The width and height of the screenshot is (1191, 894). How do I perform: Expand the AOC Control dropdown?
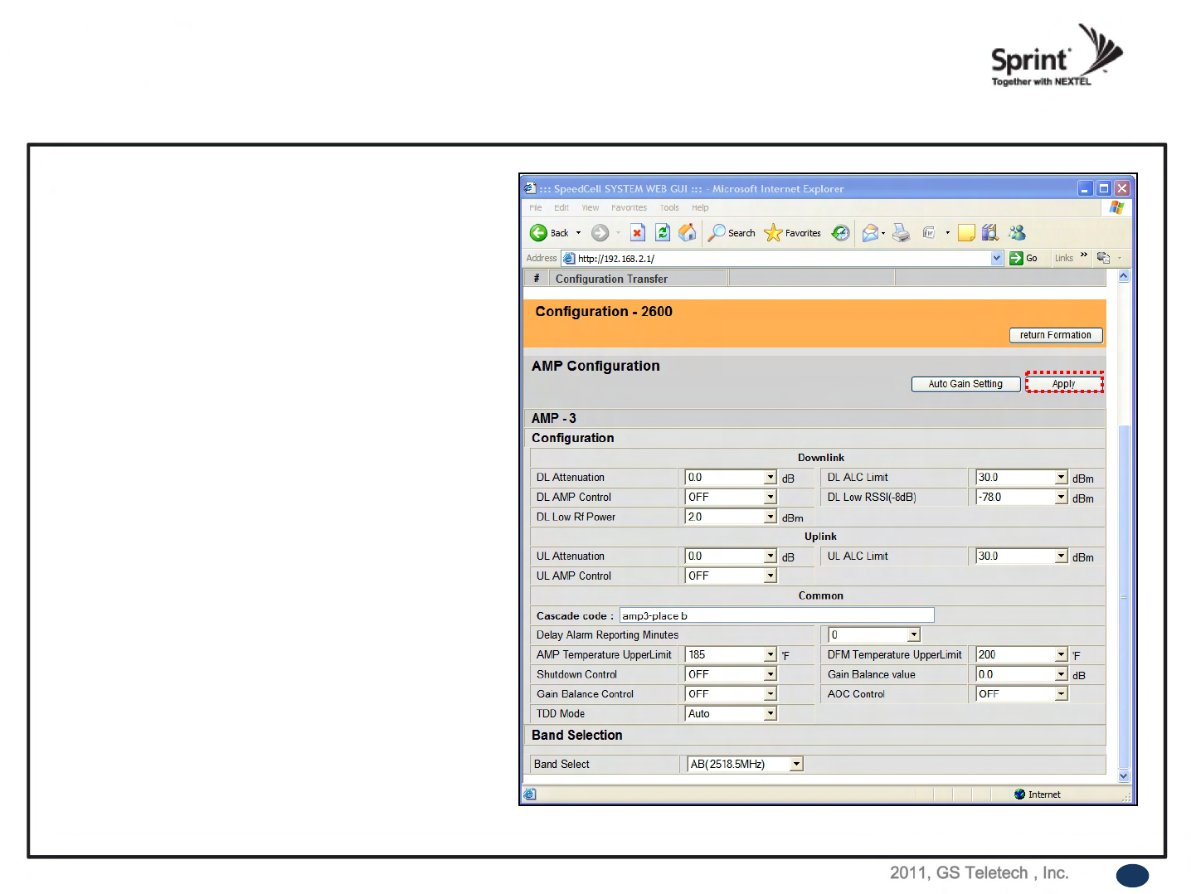(1061, 694)
